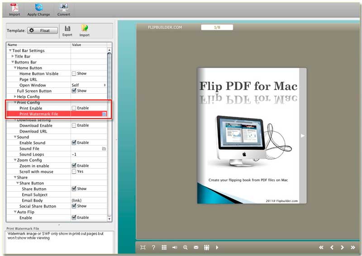Click the Apply Change toolbar icon
The image size is (362, 256).
[x=38, y=7]
